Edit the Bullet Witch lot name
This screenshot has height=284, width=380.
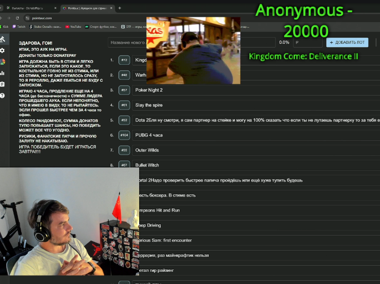pos(256,165)
